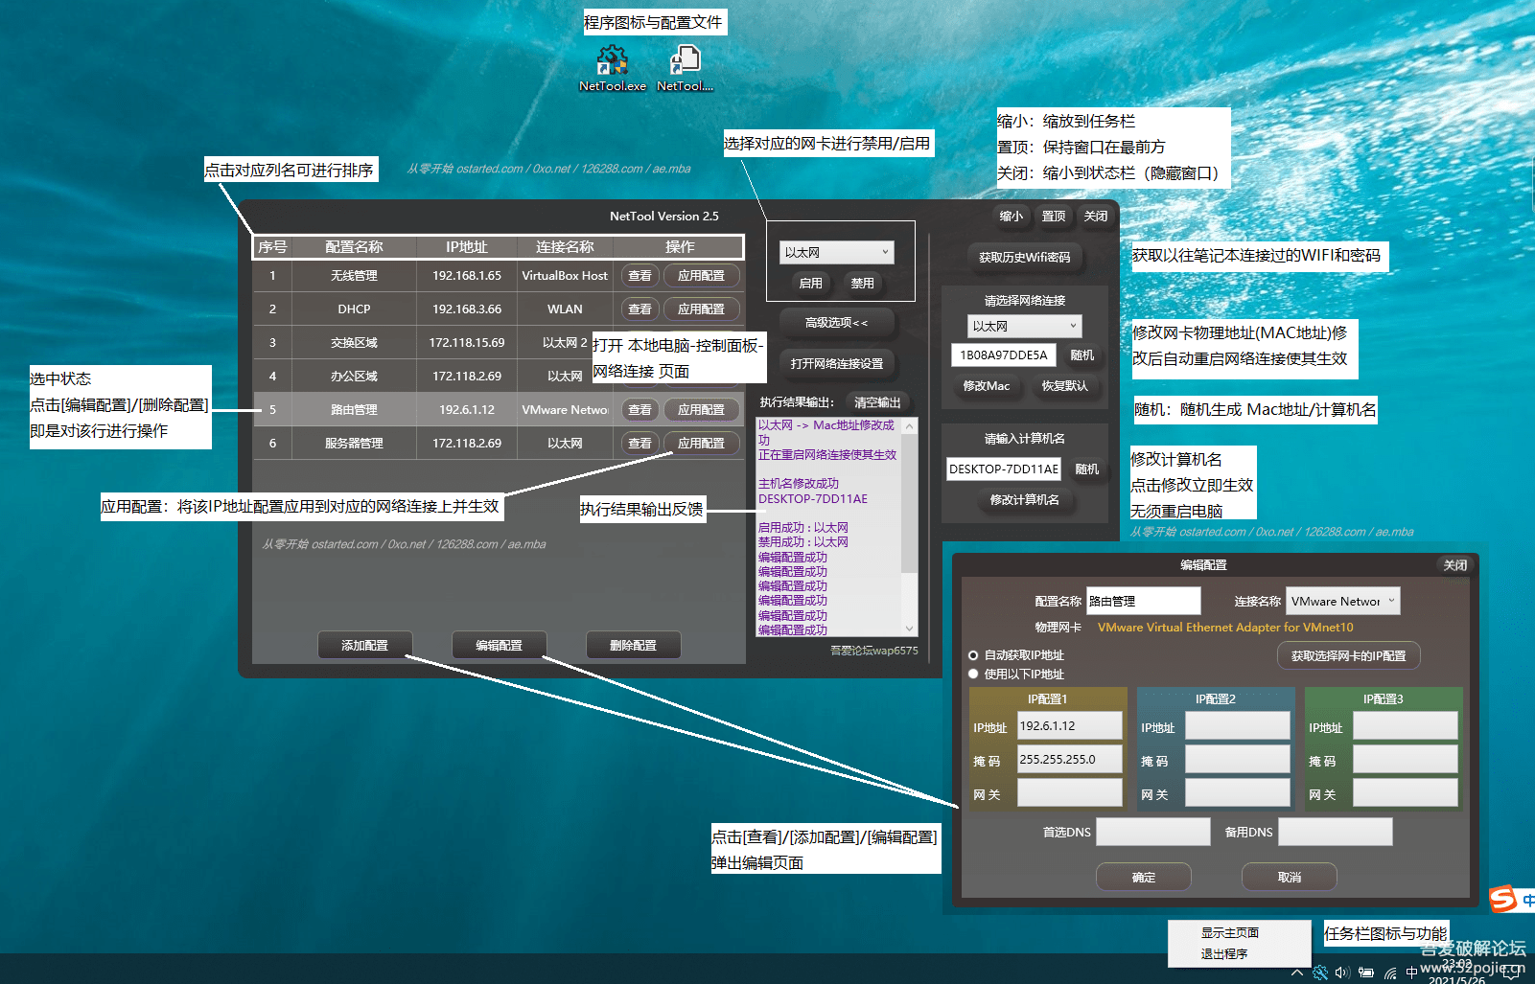Open the volume control in system tray
Viewport: 1535px width, 984px height.
click(x=1342, y=972)
